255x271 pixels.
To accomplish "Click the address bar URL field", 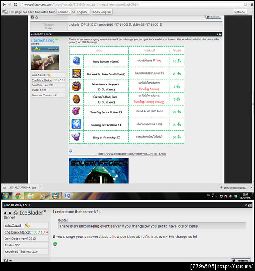I will point(133,5).
